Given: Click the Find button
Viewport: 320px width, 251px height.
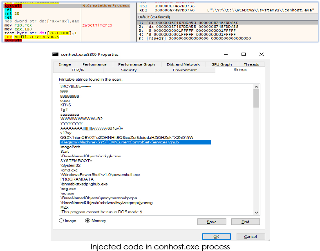Looking at the screenshot, I should pos(245,222).
